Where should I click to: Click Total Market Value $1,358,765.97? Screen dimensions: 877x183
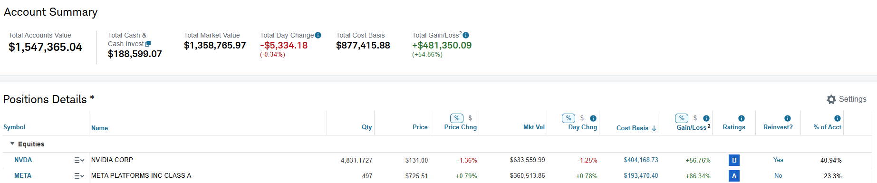[215, 45]
